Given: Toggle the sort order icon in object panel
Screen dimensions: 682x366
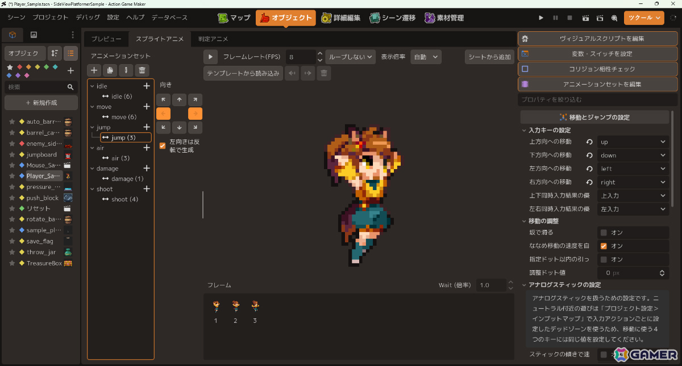Looking at the screenshot, I should 55,53.
